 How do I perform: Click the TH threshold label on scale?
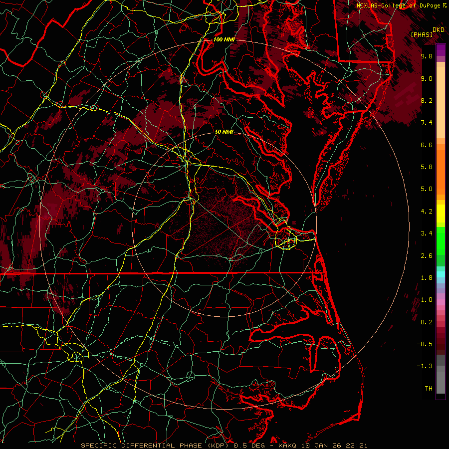(x=429, y=388)
